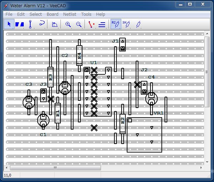The image size is (214, 182).
Task: Hide component text with plain component button
Action: coord(138,25)
